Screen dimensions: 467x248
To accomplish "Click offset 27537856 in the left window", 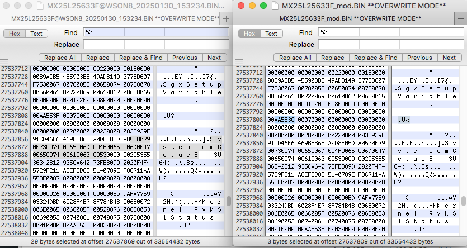I will click(x=15, y=139).
